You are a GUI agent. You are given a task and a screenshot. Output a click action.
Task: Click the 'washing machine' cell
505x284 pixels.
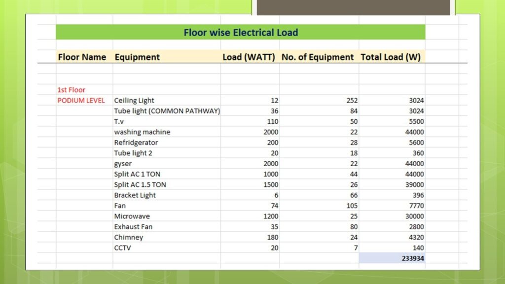(142, 132)
